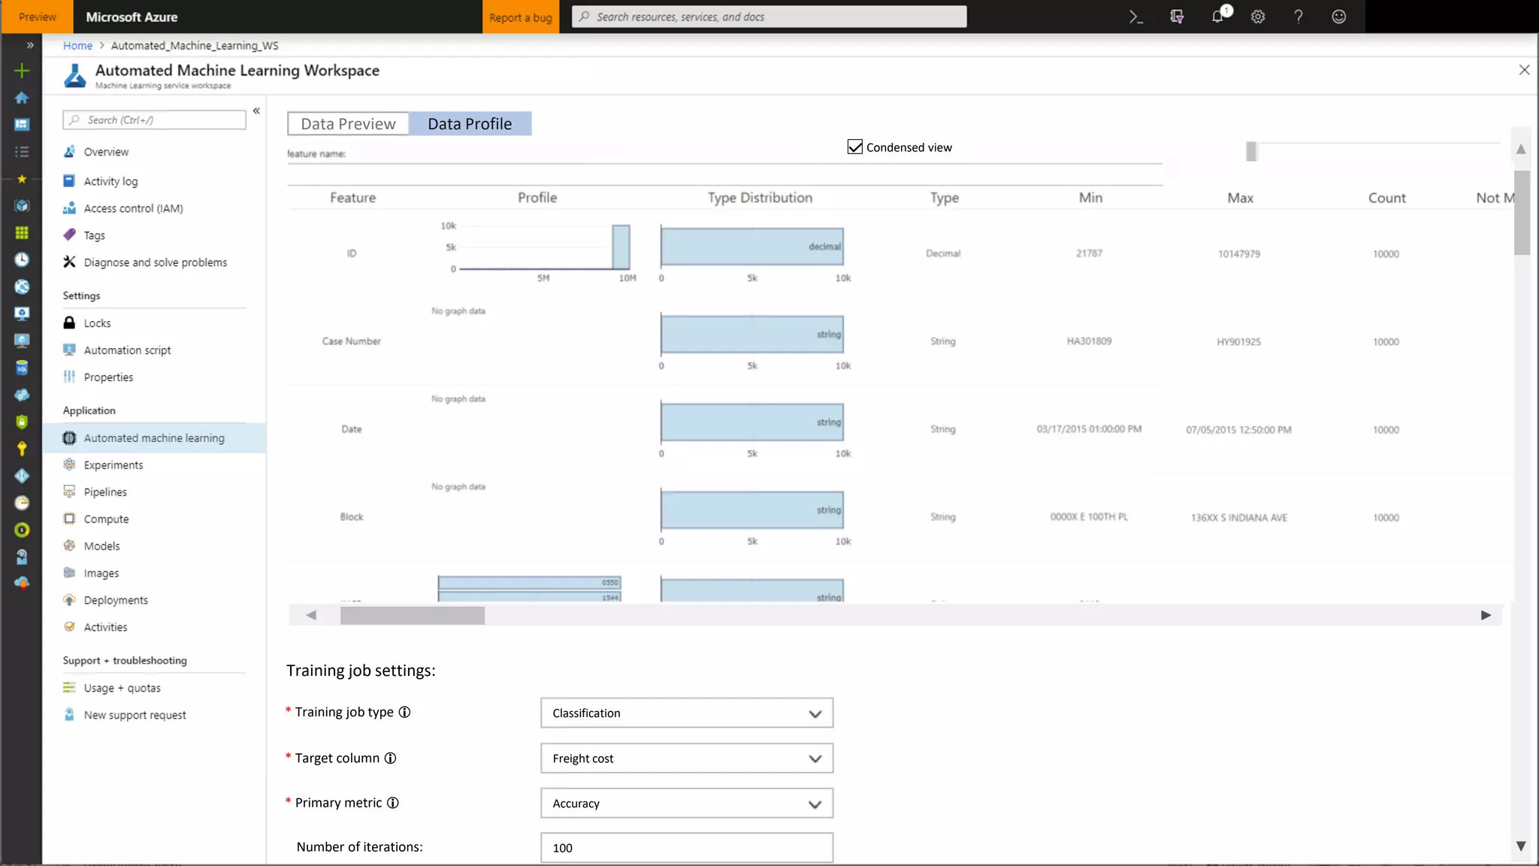Open the Training job type dropdown
The height and width of the screenshot is (866, 1539).
point(687,713)
